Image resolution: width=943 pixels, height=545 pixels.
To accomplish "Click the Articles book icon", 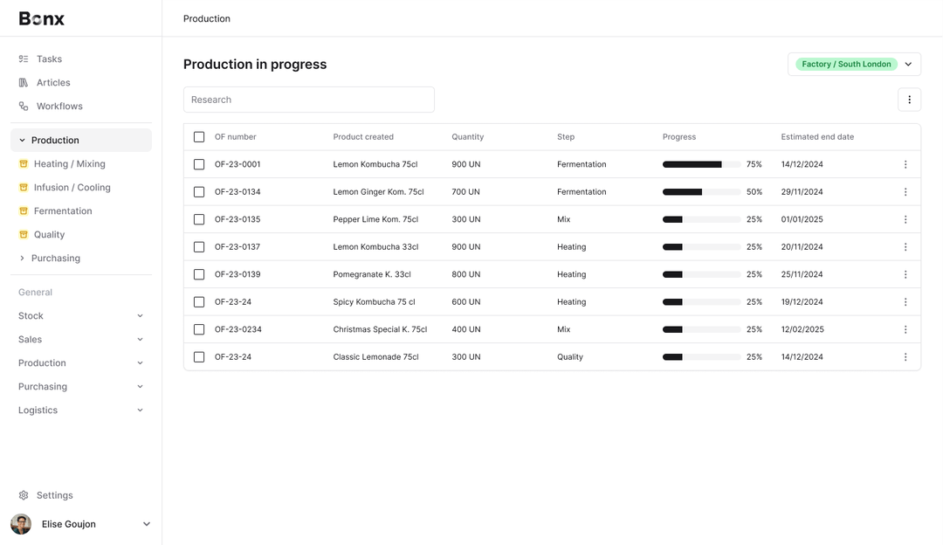I will (24, 82).
